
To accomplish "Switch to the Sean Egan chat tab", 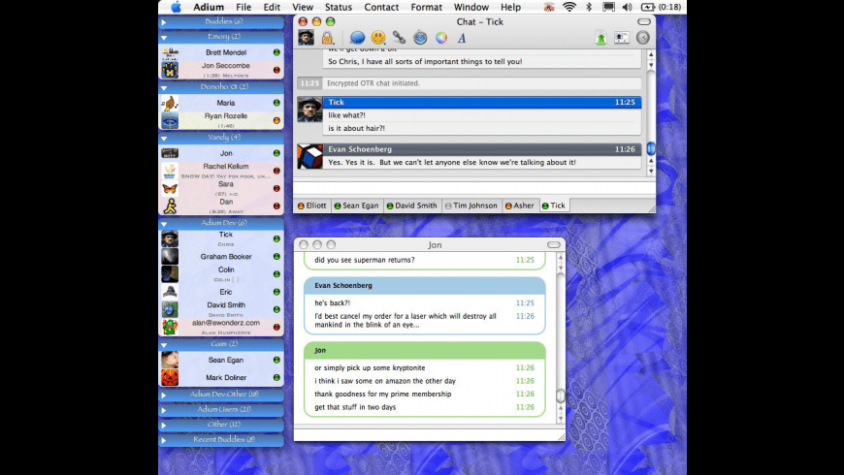I will [x=357, y=206].
